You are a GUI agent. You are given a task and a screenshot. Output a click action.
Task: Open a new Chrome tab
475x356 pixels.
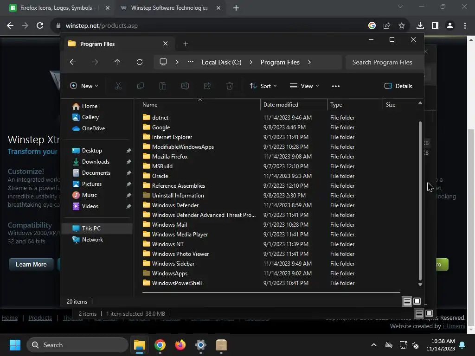pyautogui.click(x=236, y=8)
